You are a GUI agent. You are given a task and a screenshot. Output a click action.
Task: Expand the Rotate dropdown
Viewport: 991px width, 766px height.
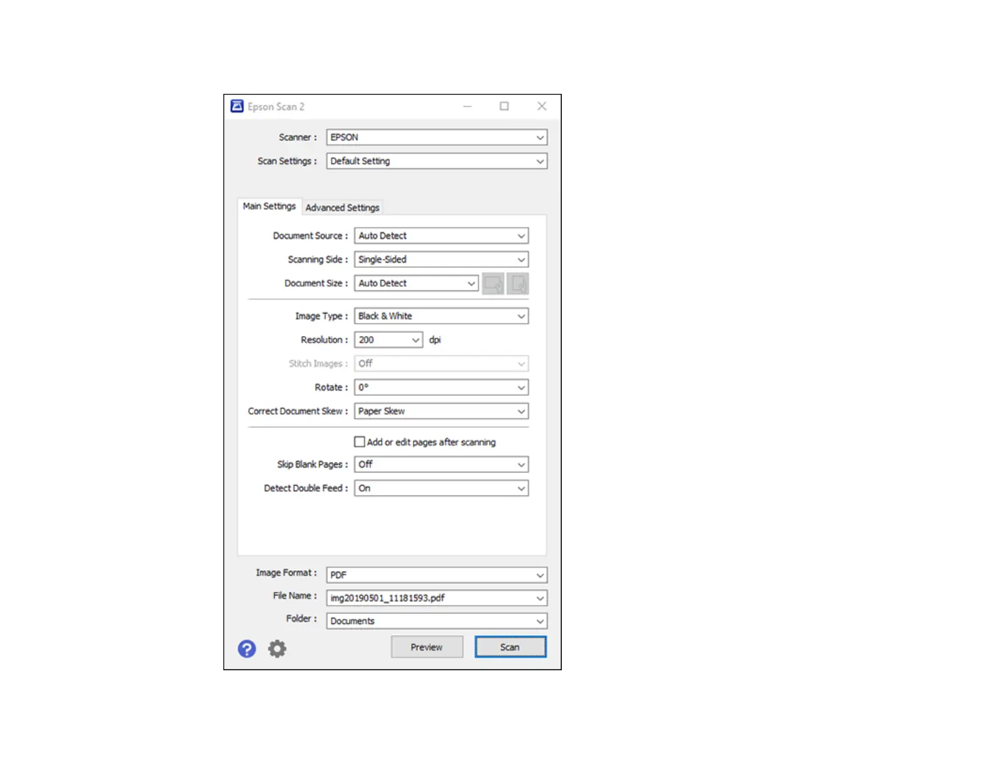441,387
